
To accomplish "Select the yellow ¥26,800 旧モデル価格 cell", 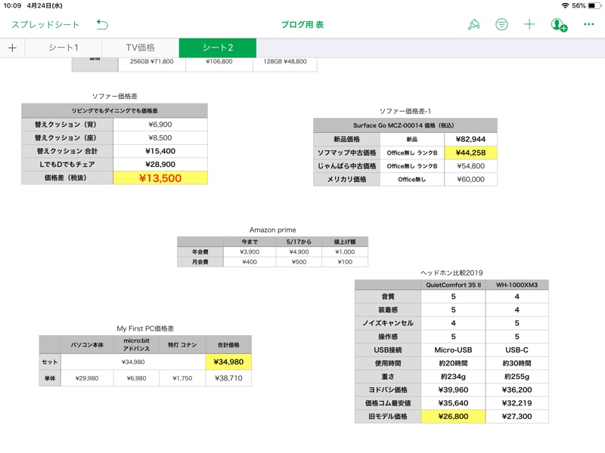I will pyautogui.click(x=453, y=416).
